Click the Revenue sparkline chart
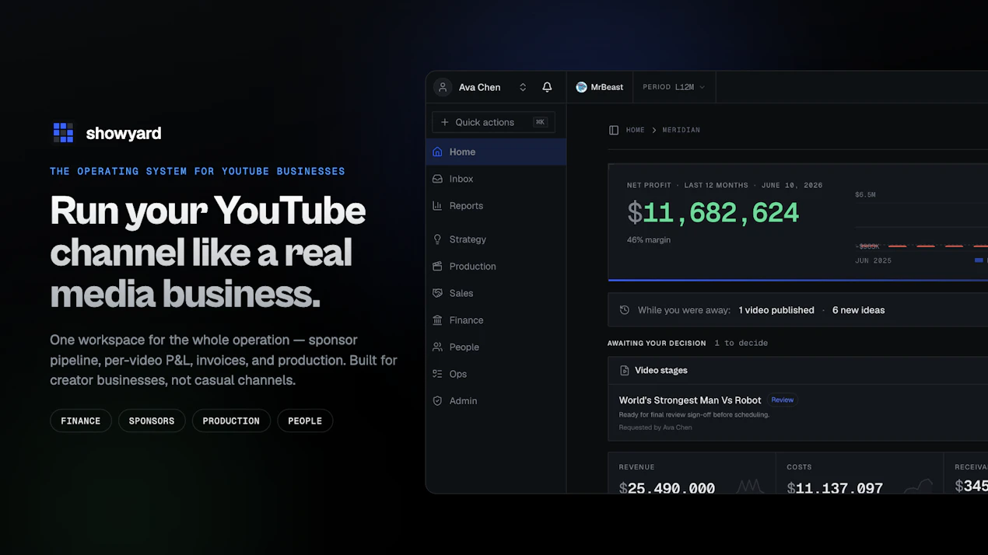988x555 pixels. (x=751, y=487)
